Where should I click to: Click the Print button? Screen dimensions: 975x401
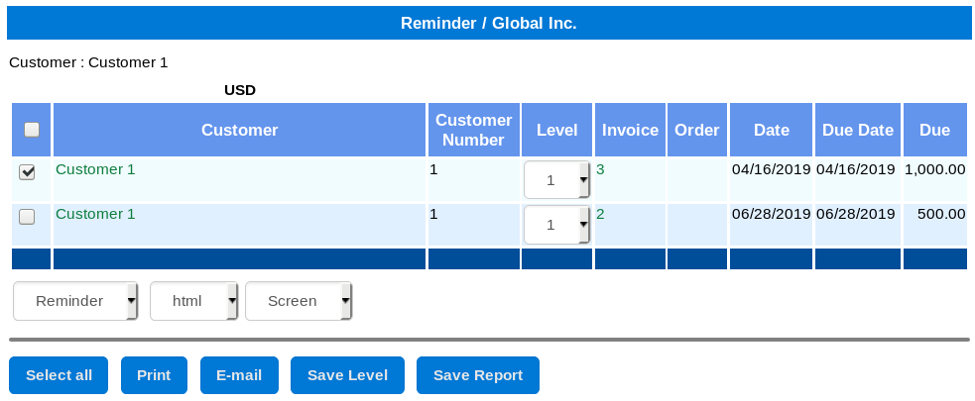pyautogui.click(x=154, y=375)
